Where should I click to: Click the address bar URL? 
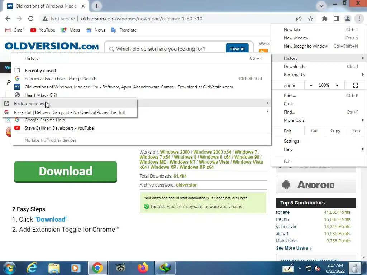(142, 19)
